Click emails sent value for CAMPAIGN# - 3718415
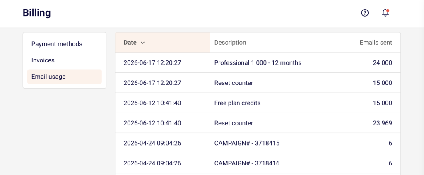This screenshot has height=175, width=424. click(390, 143)
